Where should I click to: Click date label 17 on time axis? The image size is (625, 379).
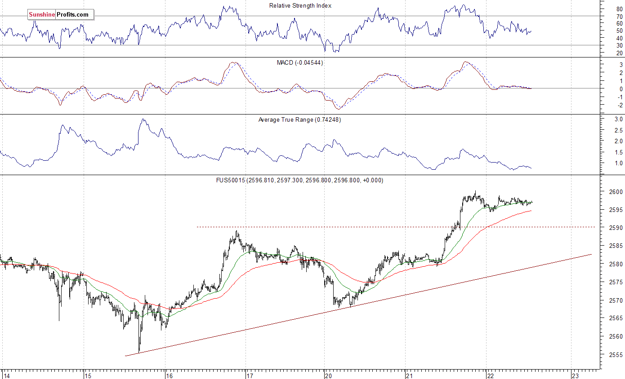tap(250, 375)
